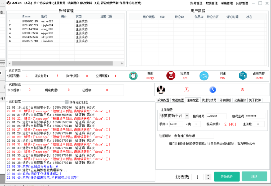The height and width of the screenshot is (186, 271).
Task: Click the 完成度 hourglass icon
Action: [171, 76]
